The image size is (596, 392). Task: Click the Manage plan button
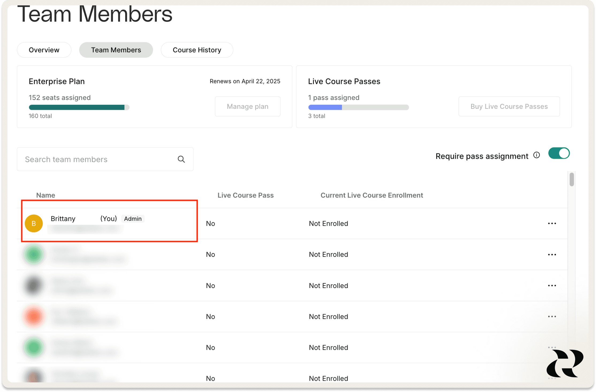coord(247,106)
